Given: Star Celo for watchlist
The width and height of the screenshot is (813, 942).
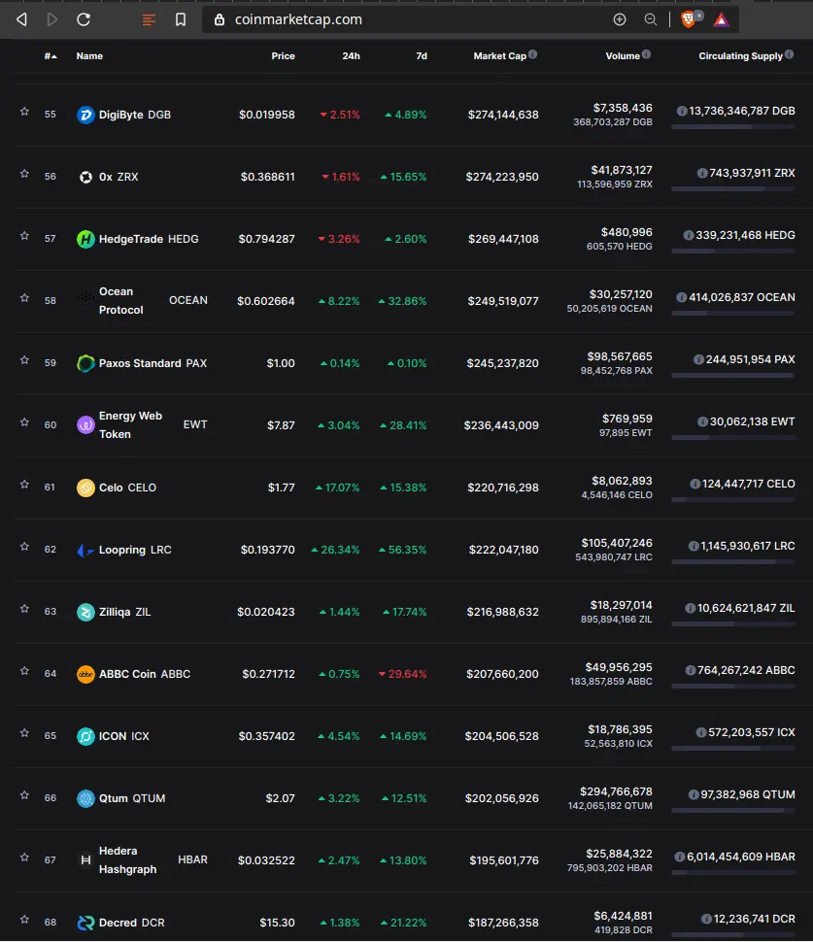Looking at the screenshot, I should click(x=24, y=485).
